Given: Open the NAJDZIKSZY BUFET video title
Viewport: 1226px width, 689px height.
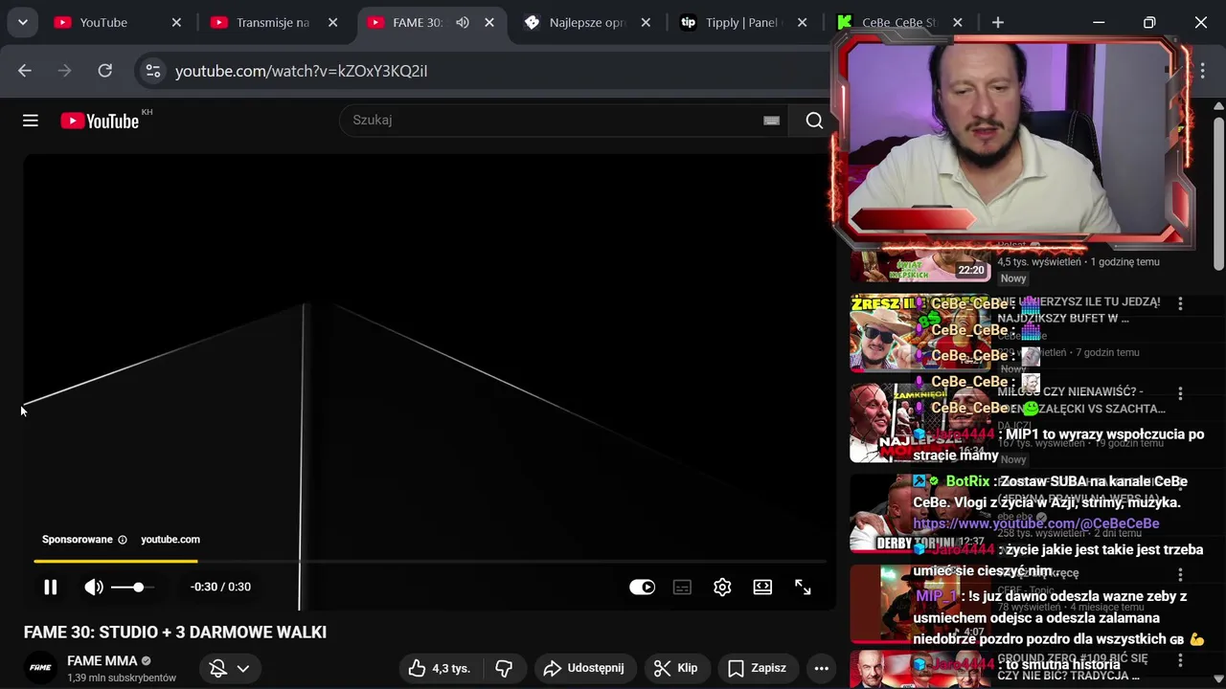Looking at the screenshot, I should point(1078,310).
